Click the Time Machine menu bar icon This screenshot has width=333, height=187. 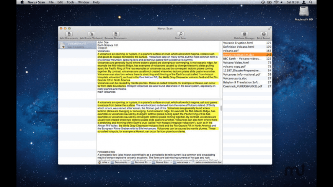coord(263,2)
